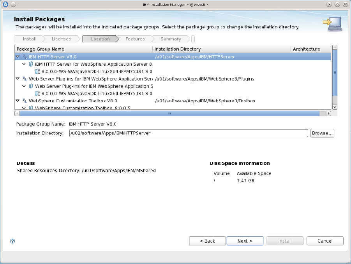Screen dimensions: 351x264
Task: Click the Installation Directory text field
Action: tap(189, 133)
